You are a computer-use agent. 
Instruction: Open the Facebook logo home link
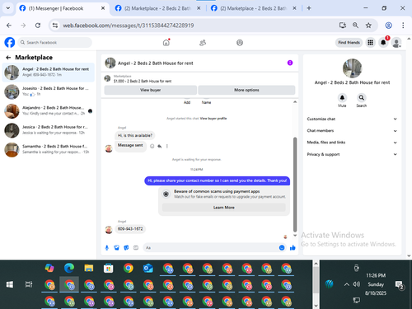pos(10,43)
